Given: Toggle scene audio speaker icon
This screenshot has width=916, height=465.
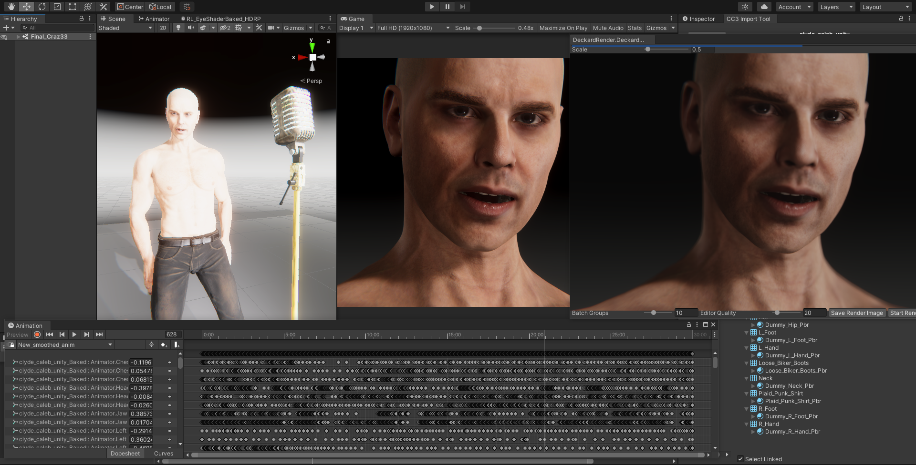Looking at the screenshot, I should click(x=191, y=28).
